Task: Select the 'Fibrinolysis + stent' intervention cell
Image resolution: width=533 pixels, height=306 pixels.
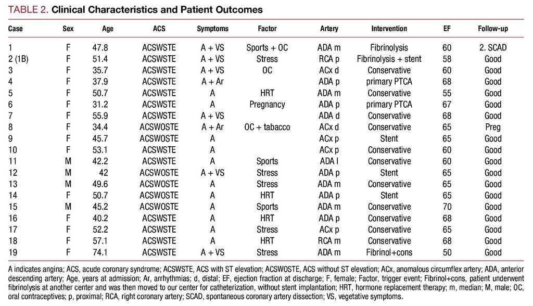Action: click(x=389, y=59)
